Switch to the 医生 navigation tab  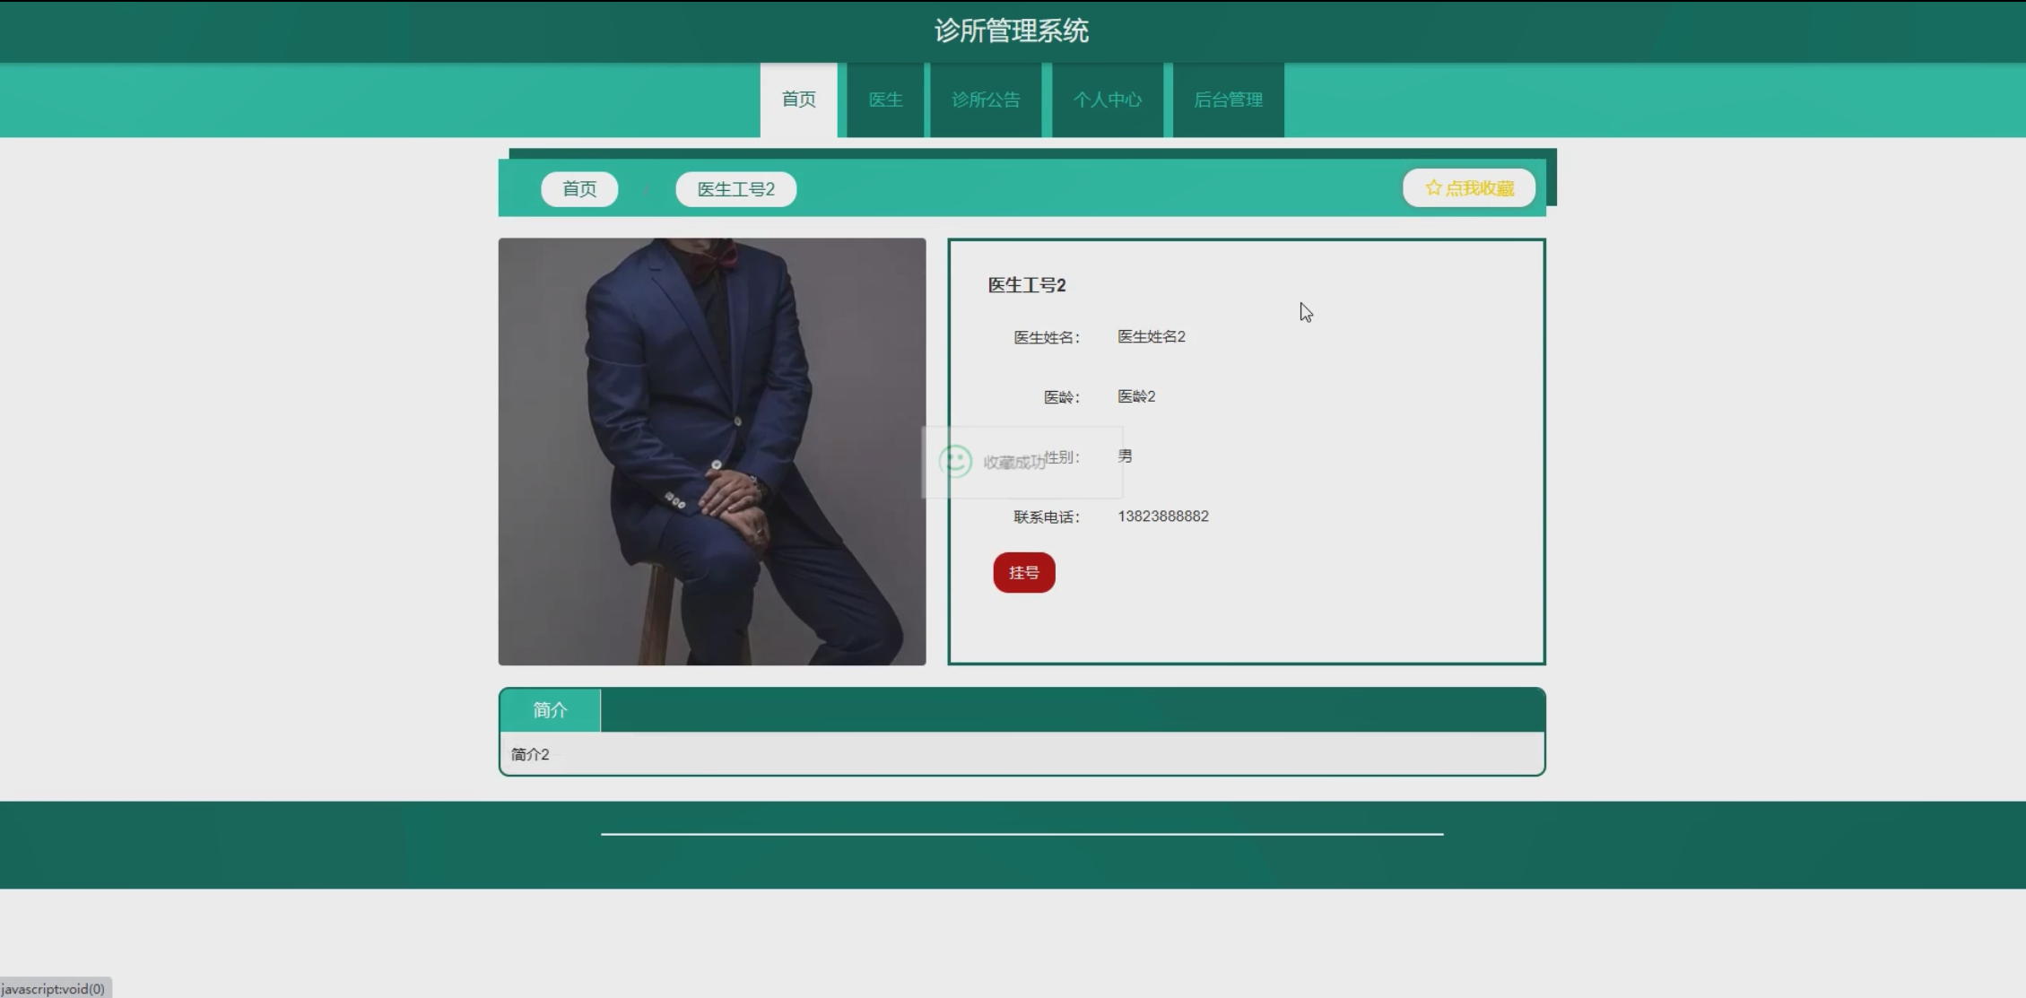(x=885, y=100)
